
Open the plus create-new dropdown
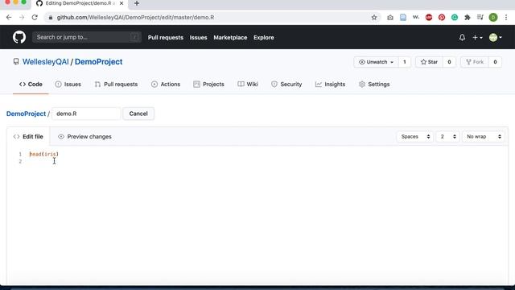(x=477, y=38)
